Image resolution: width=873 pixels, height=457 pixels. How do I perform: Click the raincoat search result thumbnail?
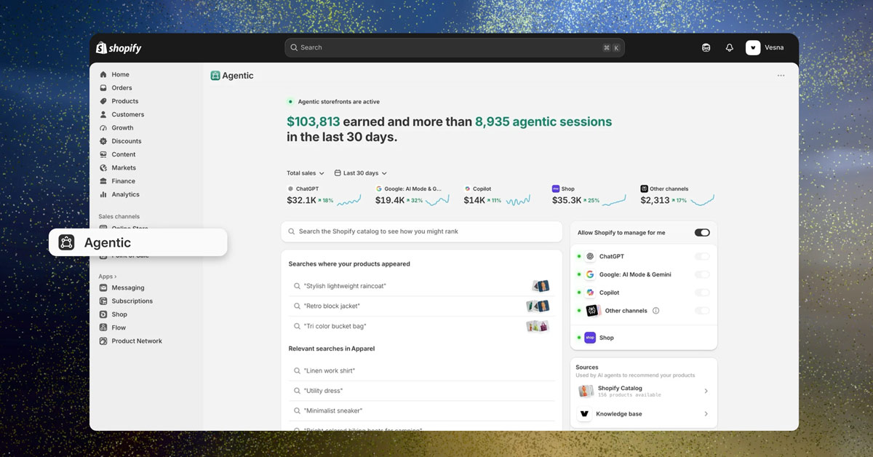point(541,286)
